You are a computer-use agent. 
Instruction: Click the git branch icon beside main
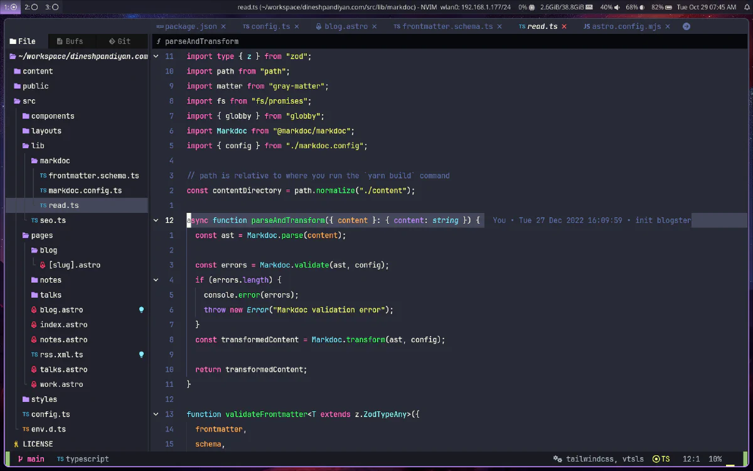(19, 459)
